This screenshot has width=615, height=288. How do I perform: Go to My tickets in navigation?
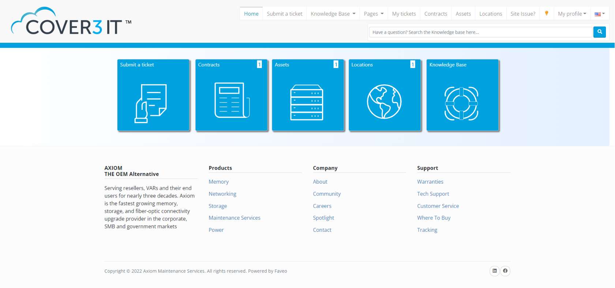[404, 14]
